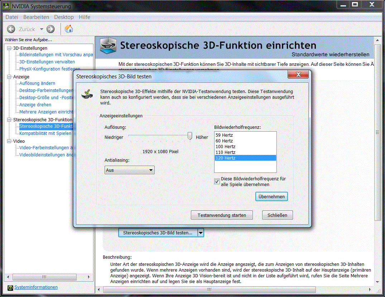Click the NVIDIA title bar icon

6,6
